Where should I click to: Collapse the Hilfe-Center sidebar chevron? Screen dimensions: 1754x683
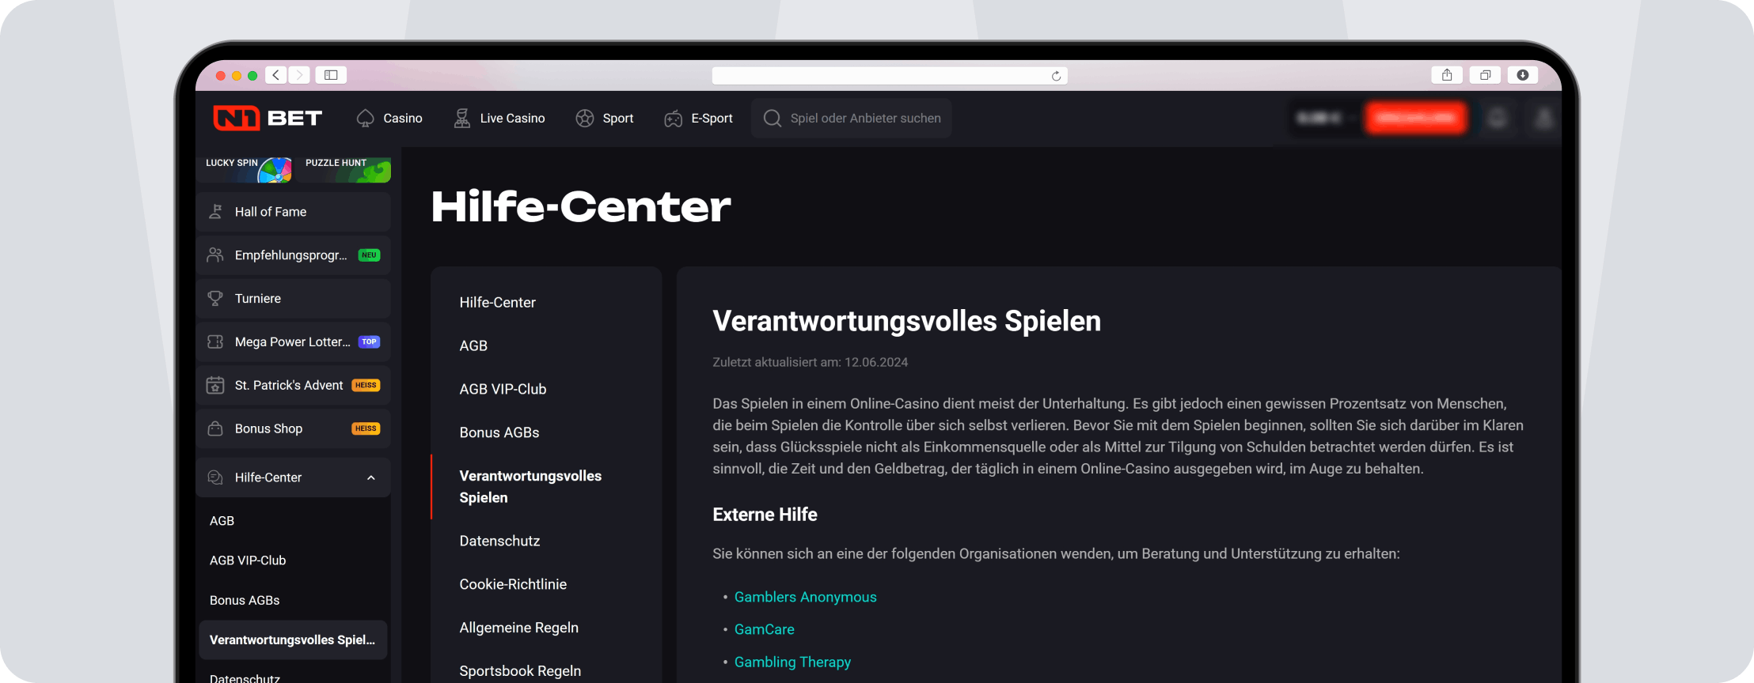(371, 477)
